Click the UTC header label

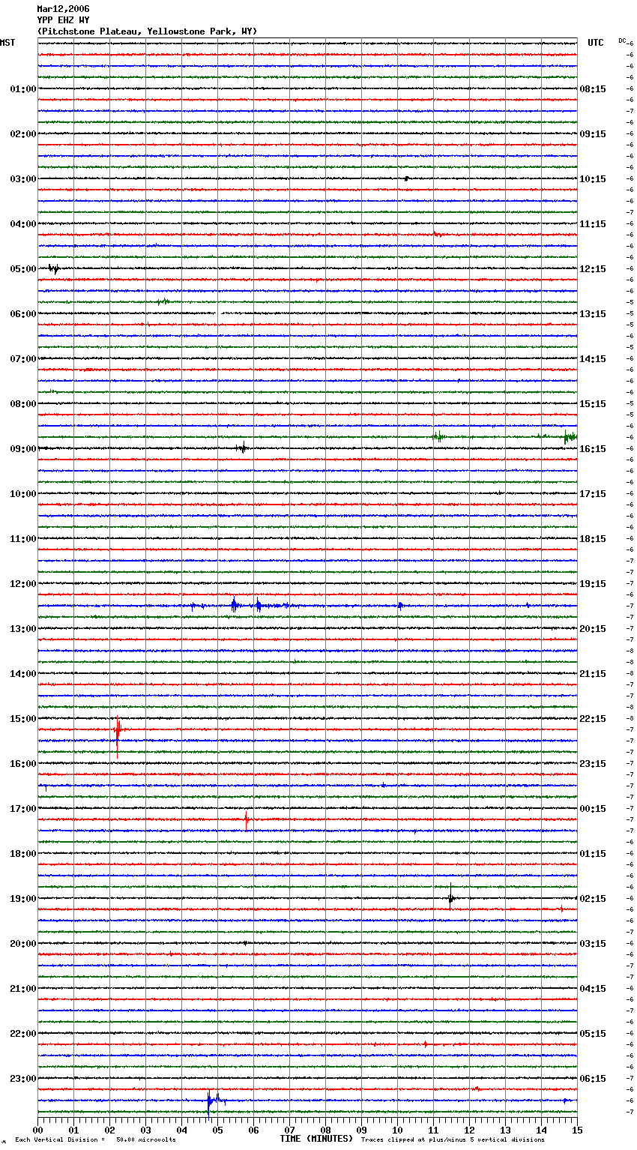[595, 43]
